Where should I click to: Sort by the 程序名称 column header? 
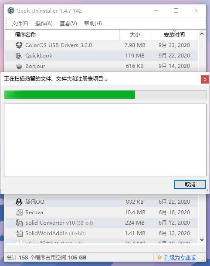[62, 35]
